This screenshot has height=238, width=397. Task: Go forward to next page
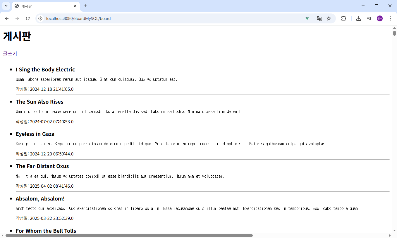coord(17,18)
